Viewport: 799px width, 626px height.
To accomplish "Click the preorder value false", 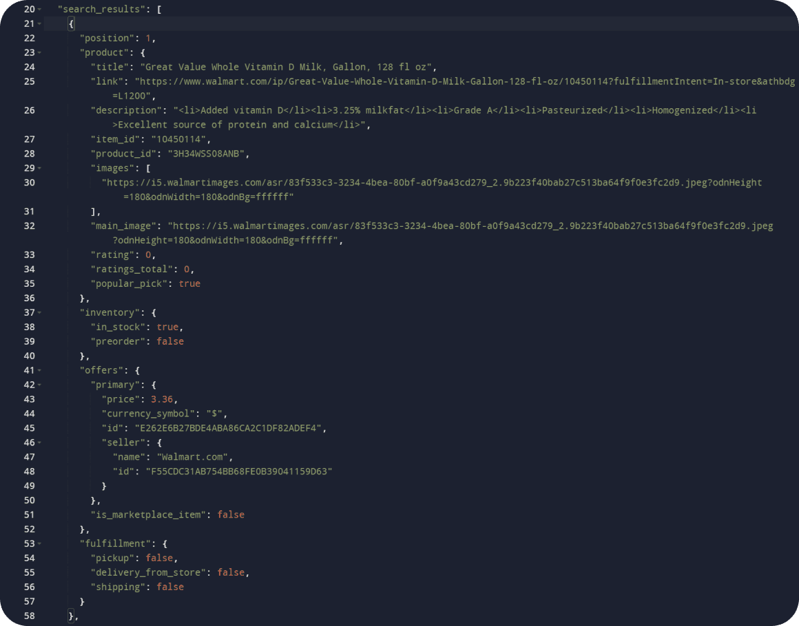I will 170,341.
